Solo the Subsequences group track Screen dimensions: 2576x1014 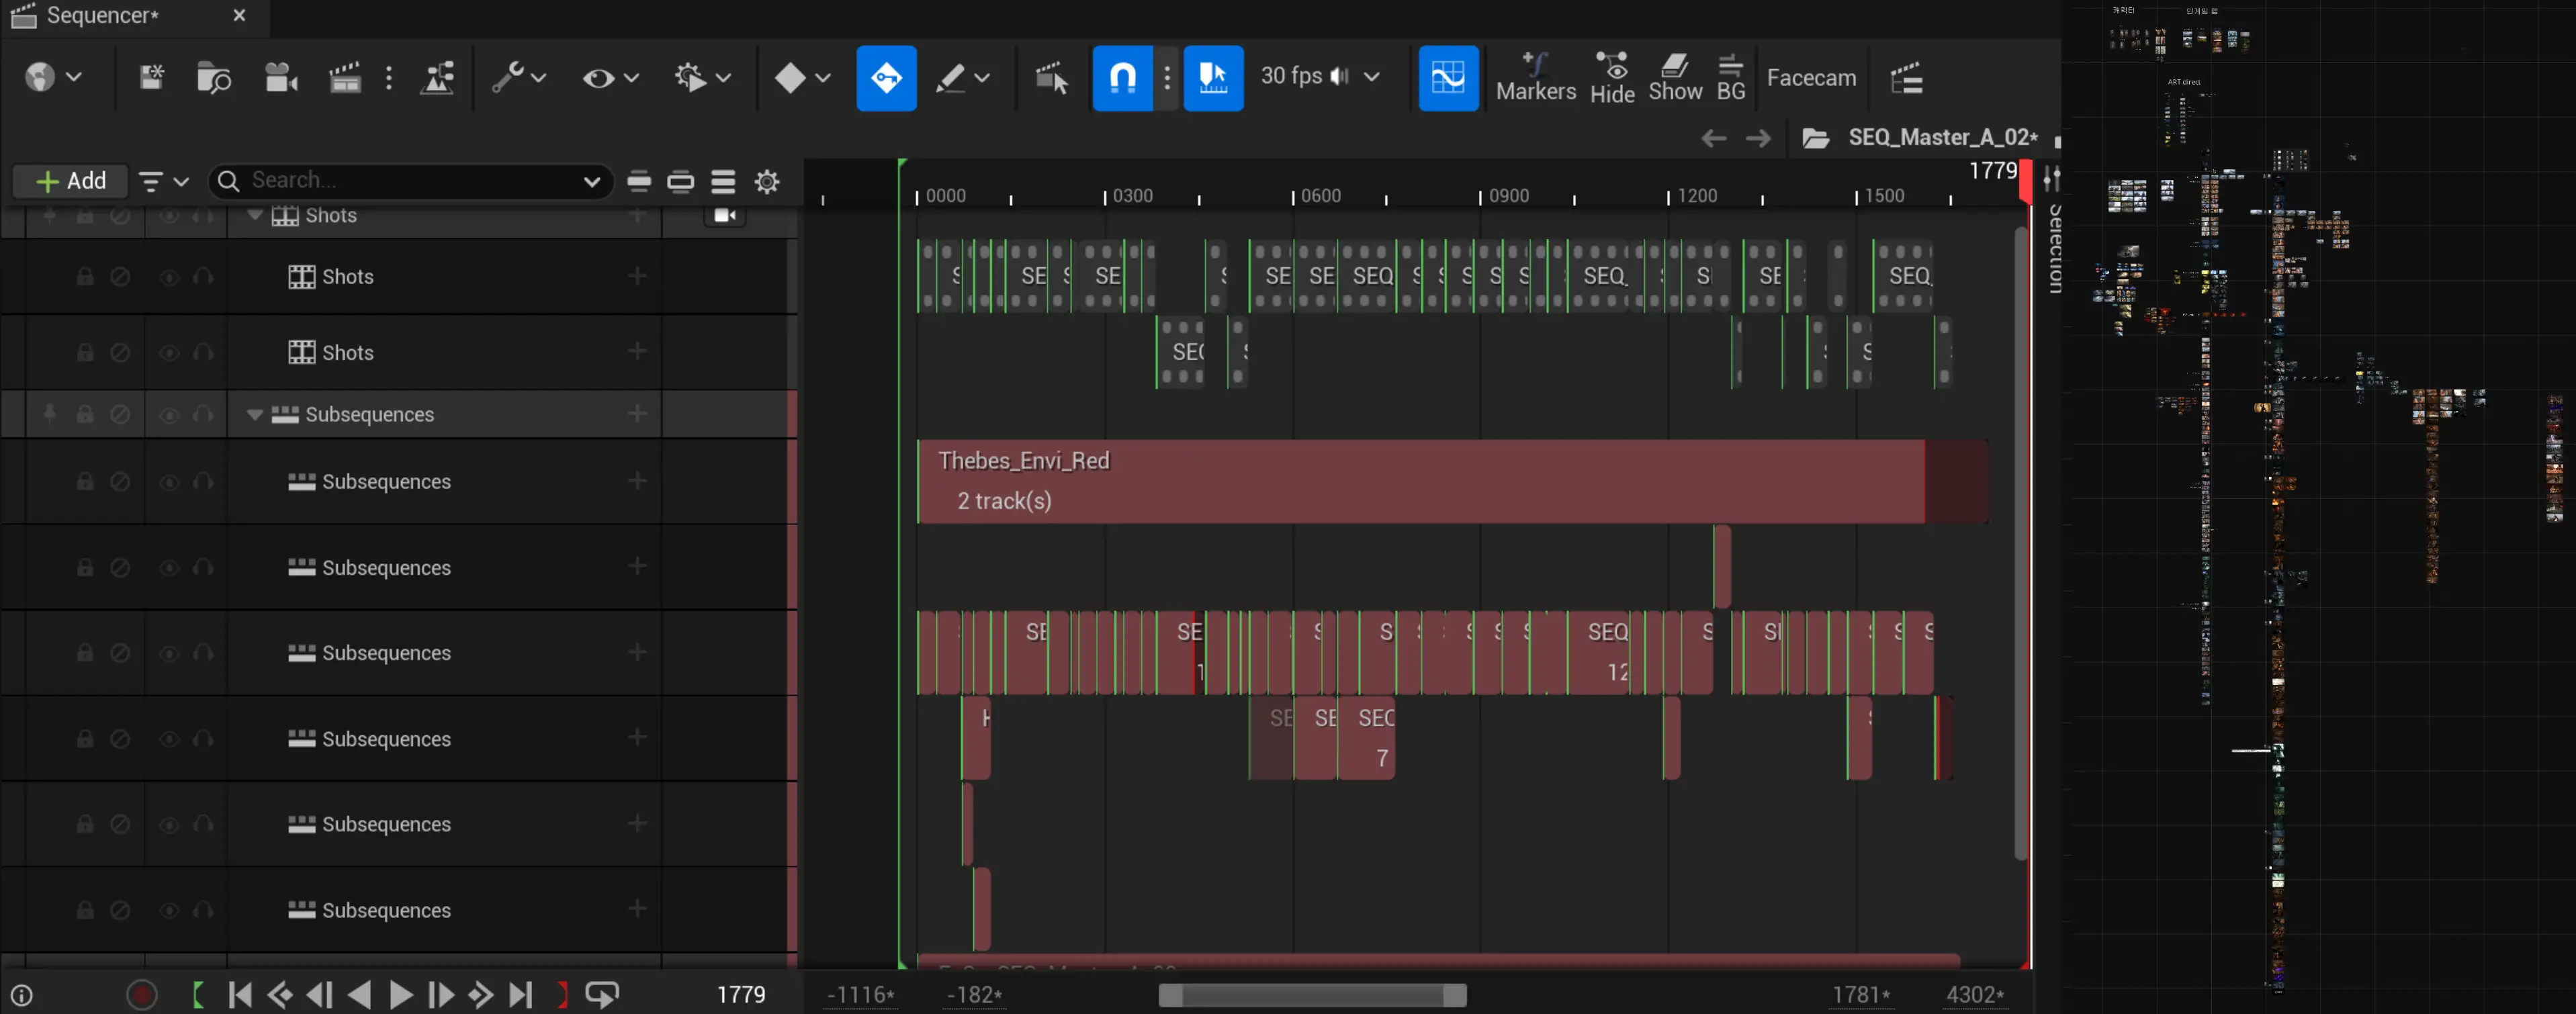(203, 414)
